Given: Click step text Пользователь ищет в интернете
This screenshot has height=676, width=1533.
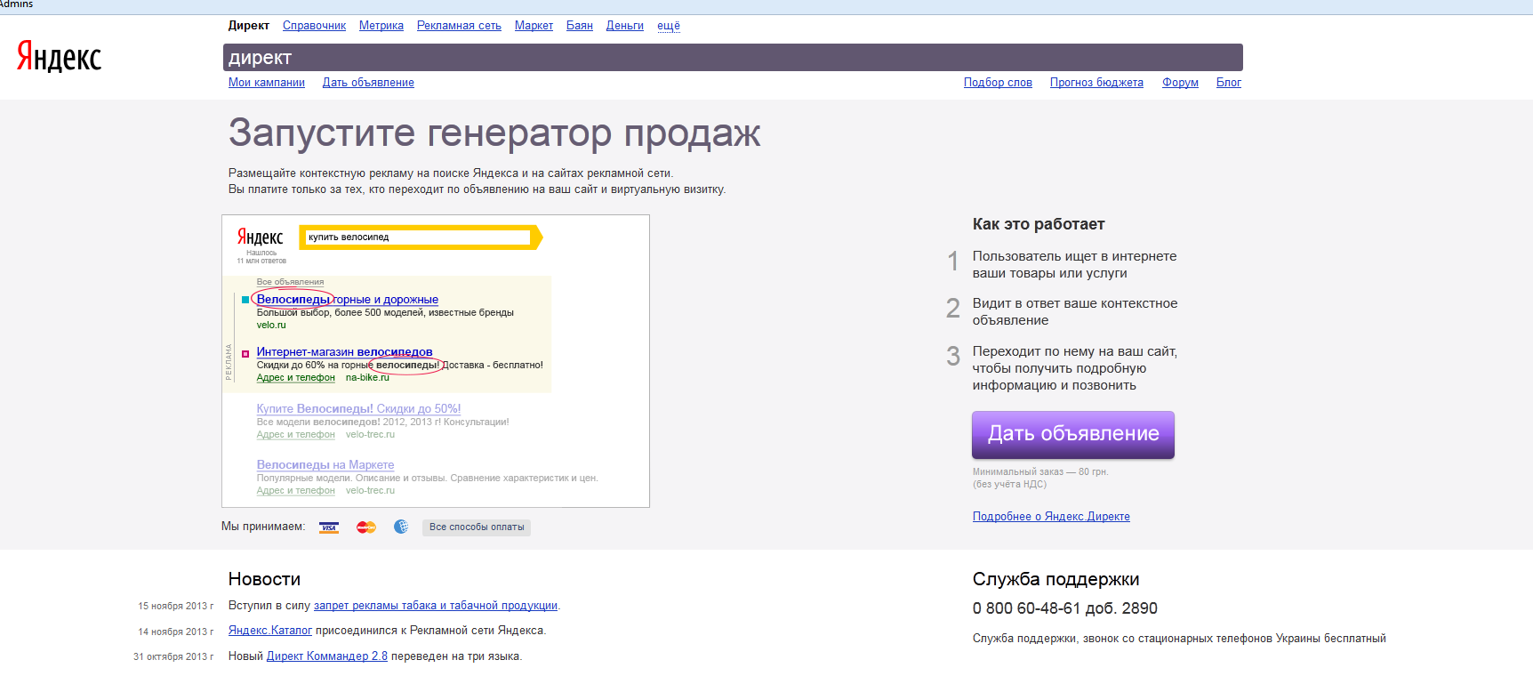Looking at the screenshot, I should click(1074, 265).
